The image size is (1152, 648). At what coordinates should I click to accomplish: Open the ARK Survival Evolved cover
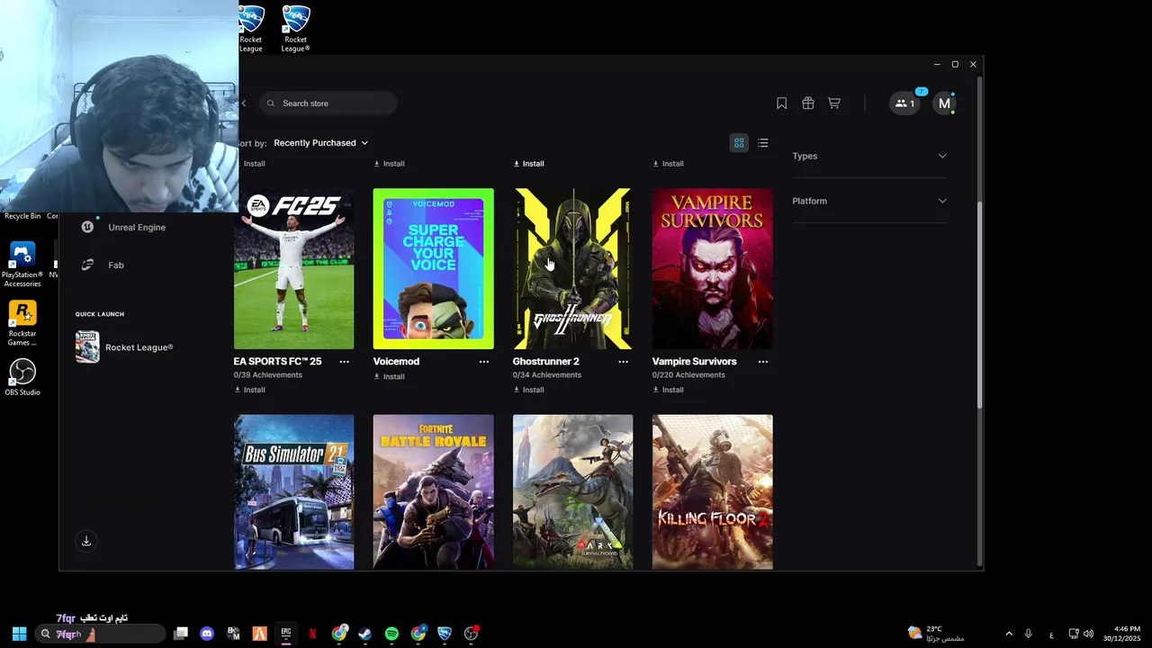coord(573,492)
